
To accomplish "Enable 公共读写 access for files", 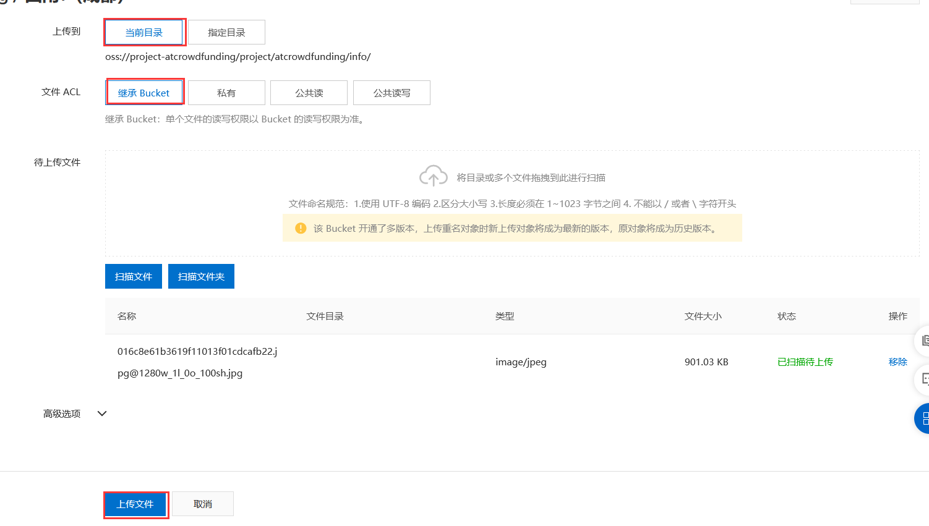I will 392,92.
